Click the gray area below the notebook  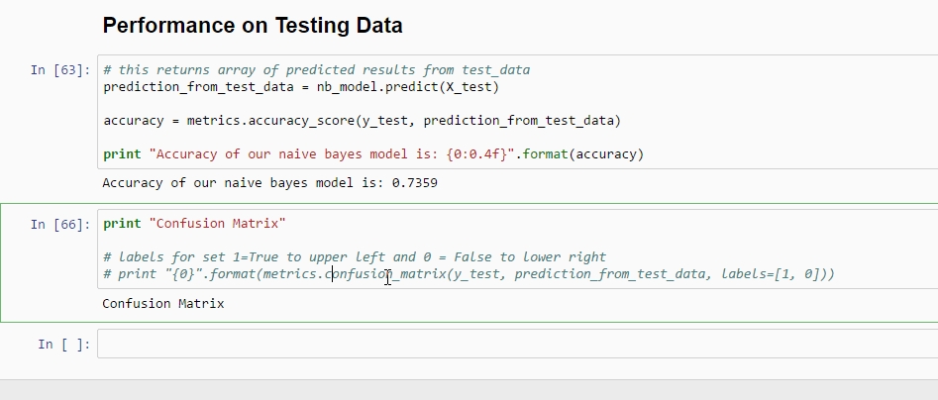pyautogui.click(x=469, y=389)
